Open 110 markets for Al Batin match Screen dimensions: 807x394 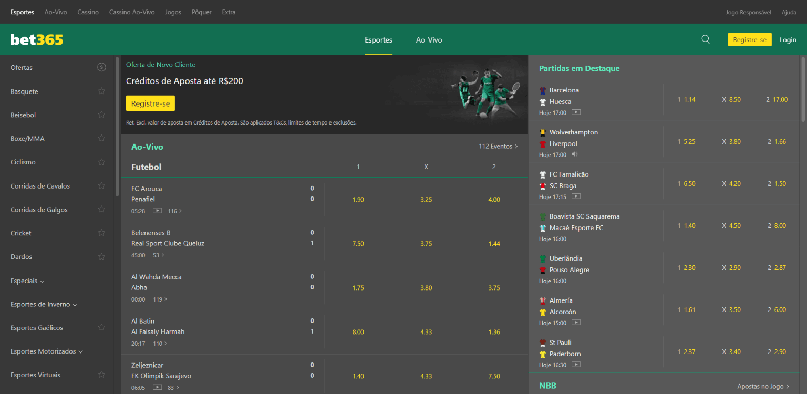click(x=160, y=343)
